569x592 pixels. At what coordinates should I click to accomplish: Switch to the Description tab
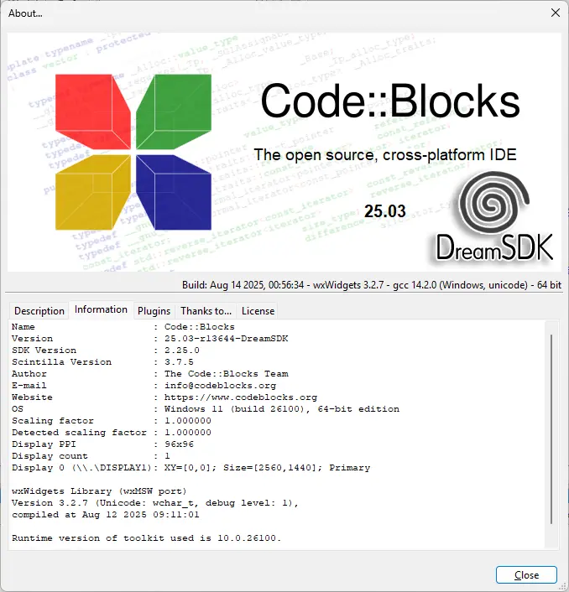pyautogui.click(x=39, y=311)
